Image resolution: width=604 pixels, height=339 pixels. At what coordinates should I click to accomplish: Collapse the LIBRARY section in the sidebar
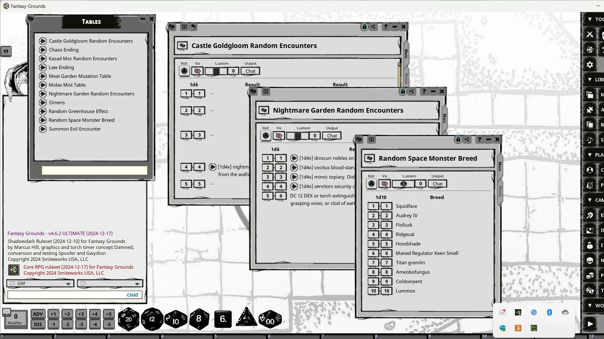(x=590, y=80)
